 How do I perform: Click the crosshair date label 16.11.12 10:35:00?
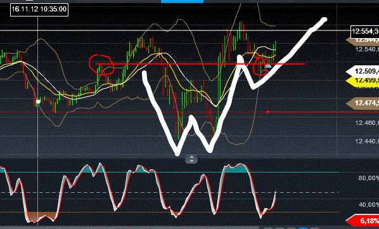click(39, 10)
